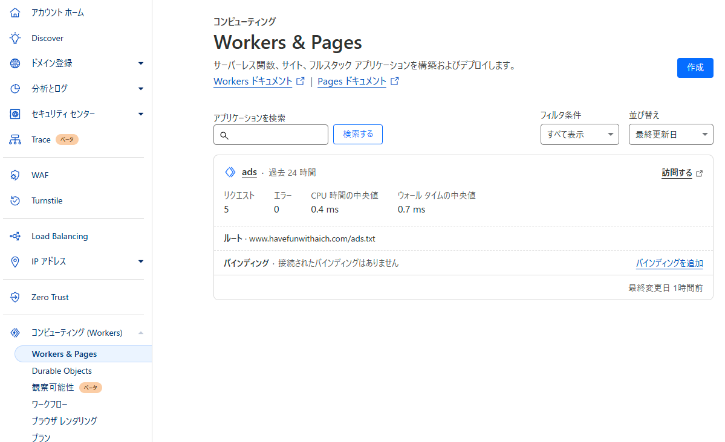The height and width of the screenshot is (442, 725).
Task: Open the Workers ドキュメント link
Action: [x=253, y=82]
